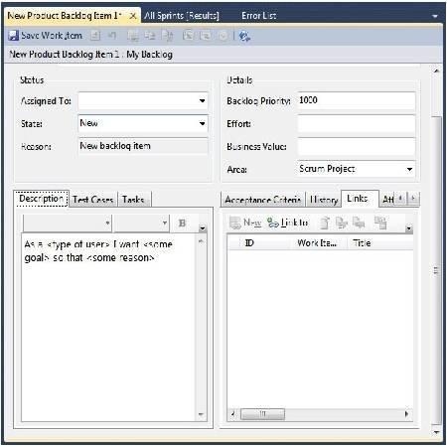Close the New Product Backlog Item 1 tab
The image size is (447, 447).
click(133, 16)
